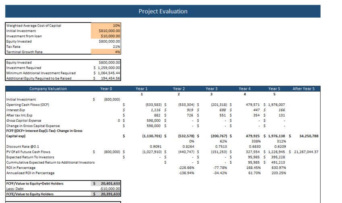The width and height of the screenshot is (342, 203).
Task: Select the 4% Terminal Growth Rate cell
Action: point(106,52)
